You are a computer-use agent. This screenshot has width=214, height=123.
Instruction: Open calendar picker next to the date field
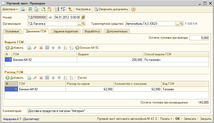83,17
